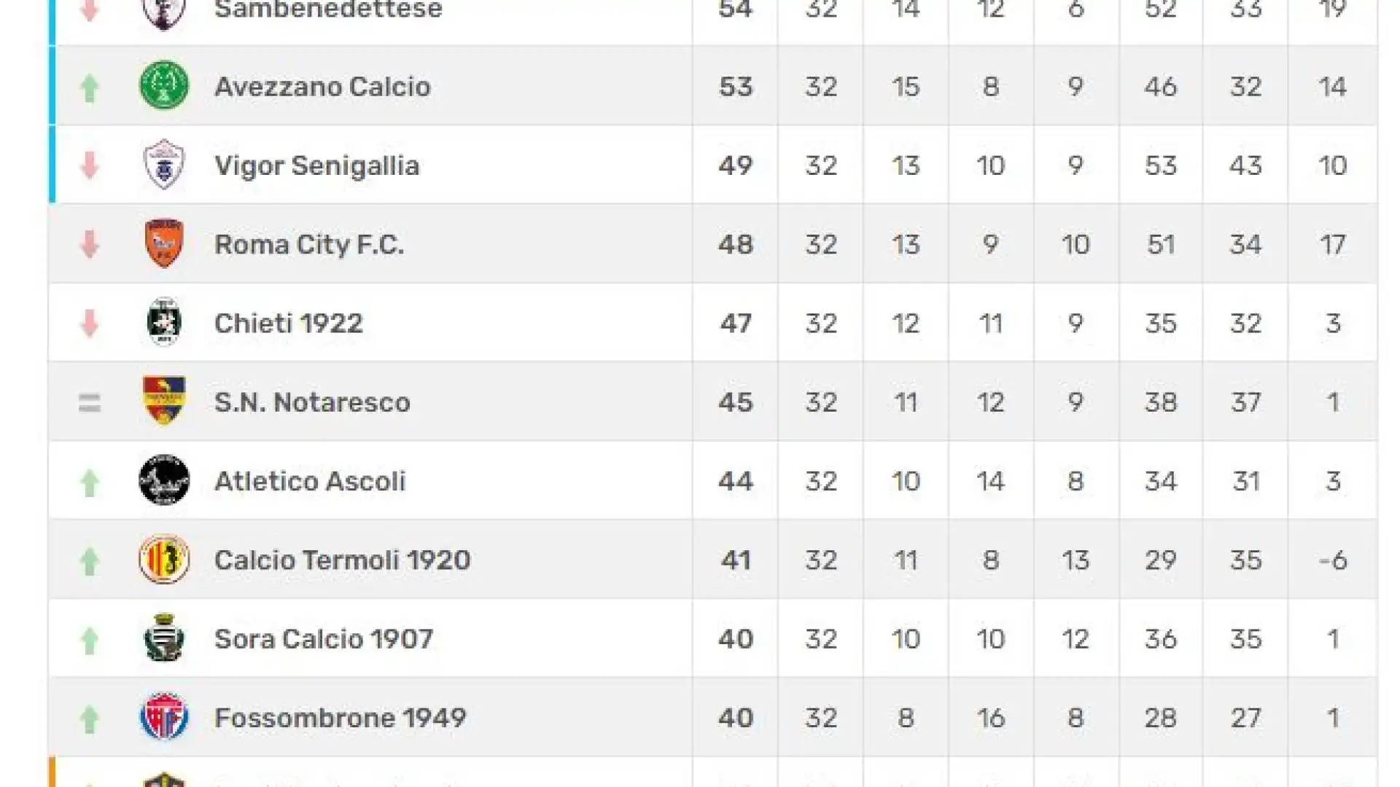Open the Roma City F.C. team name
Image resolution: width=1400 pixels, height=787 pixels.
point(309,244)
